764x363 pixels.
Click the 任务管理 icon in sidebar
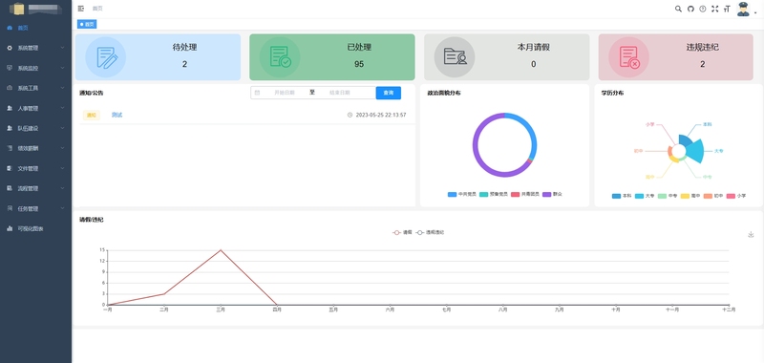10,208
